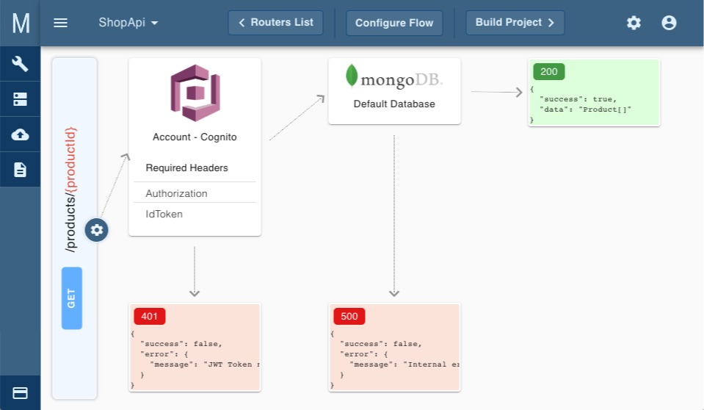This screenshot has height=410, width=704.
Task: Click the billing card icon in sidebar
Action: 21,393
